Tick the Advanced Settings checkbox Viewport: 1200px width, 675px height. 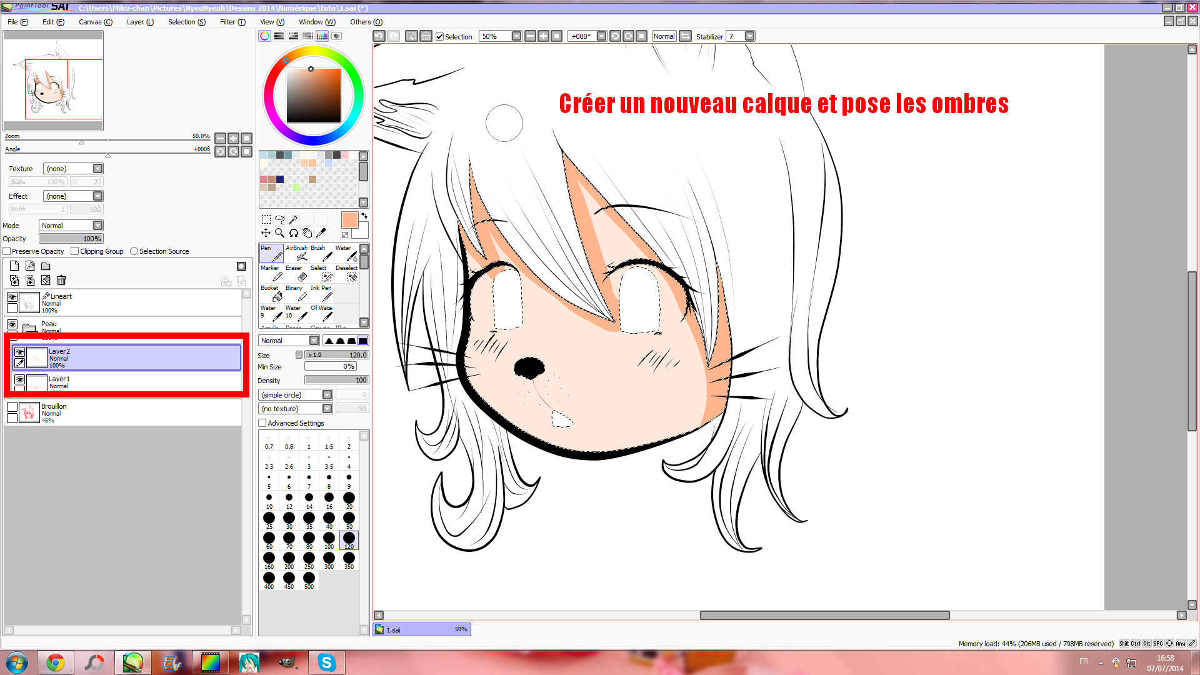click(262, 423)
